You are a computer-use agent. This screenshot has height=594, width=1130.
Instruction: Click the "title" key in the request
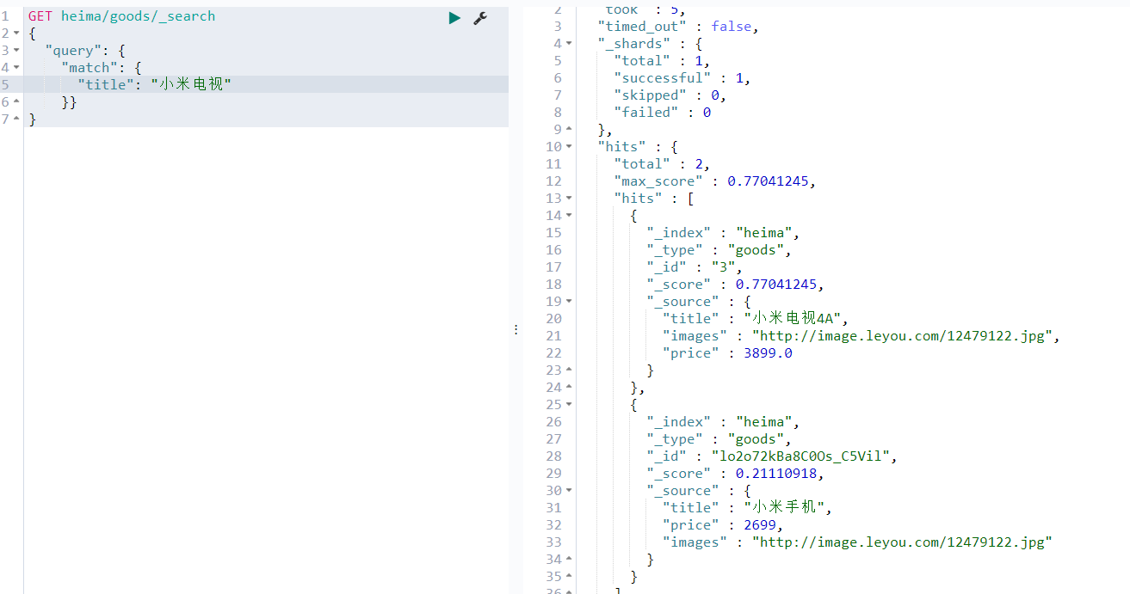pos(106,84)
